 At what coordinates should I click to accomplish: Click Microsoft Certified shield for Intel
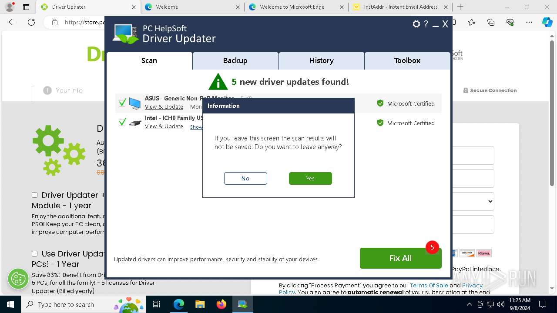(380, 123)
